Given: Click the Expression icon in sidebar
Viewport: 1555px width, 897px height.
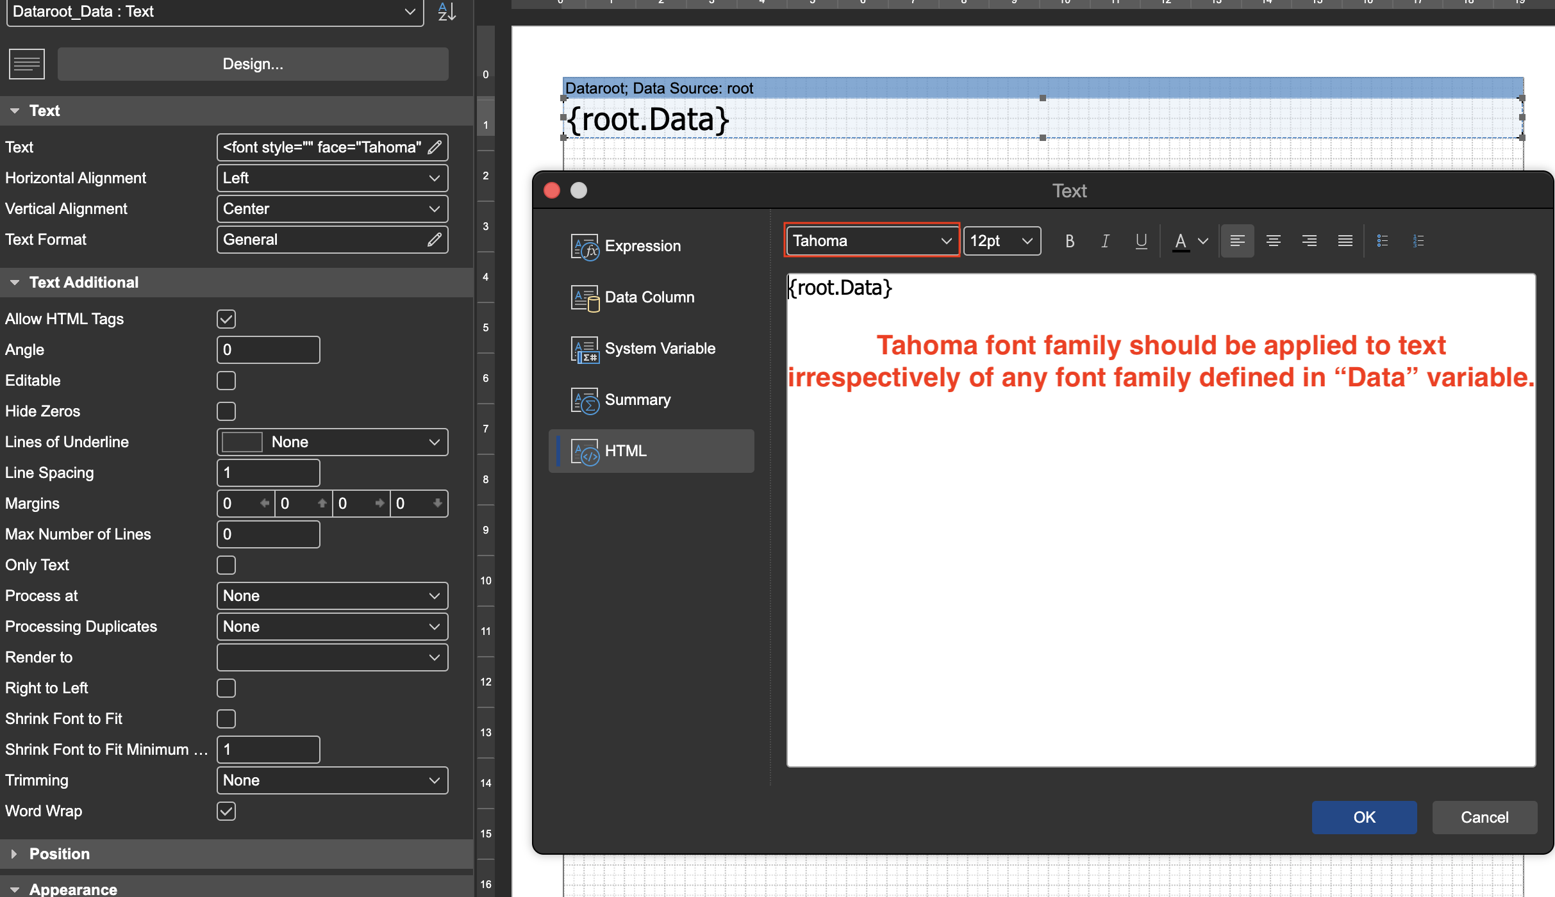Looking at the screenshot, I should click(x=585, y=247).
